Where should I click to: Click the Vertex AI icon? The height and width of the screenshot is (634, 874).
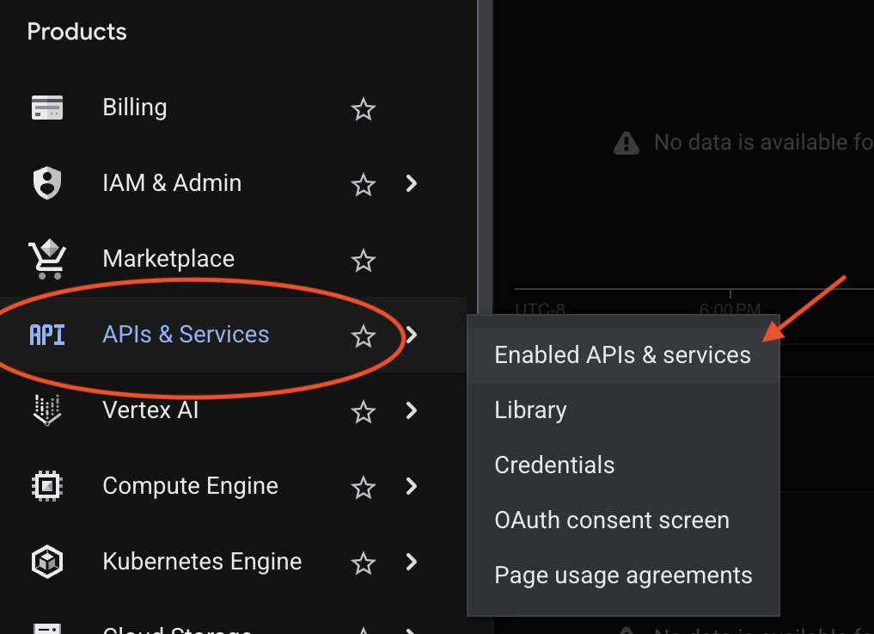(46, 410)
